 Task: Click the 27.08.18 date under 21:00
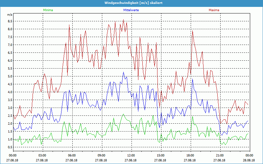coord(219,160)
